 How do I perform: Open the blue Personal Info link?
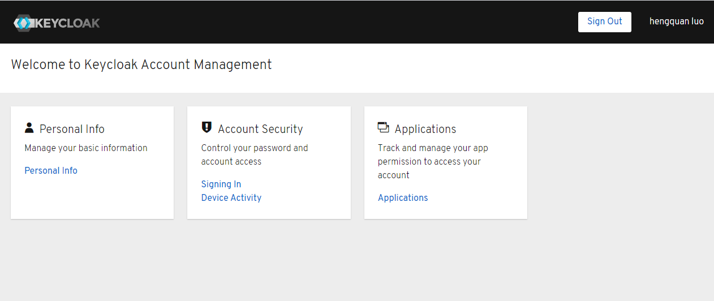[x=51, y=171]
